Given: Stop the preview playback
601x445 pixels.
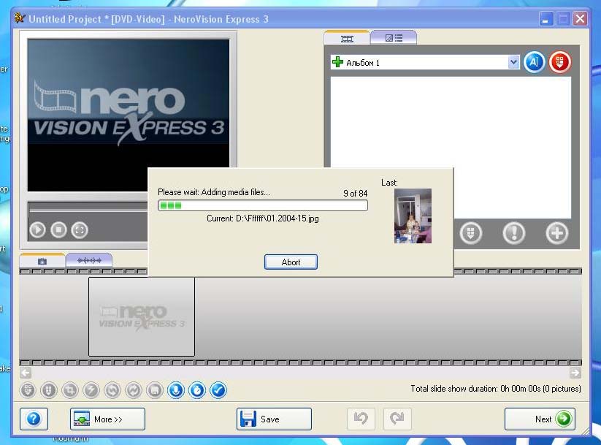Looking at the screenshot, I should pyautogui.click(x=58, y=229).
